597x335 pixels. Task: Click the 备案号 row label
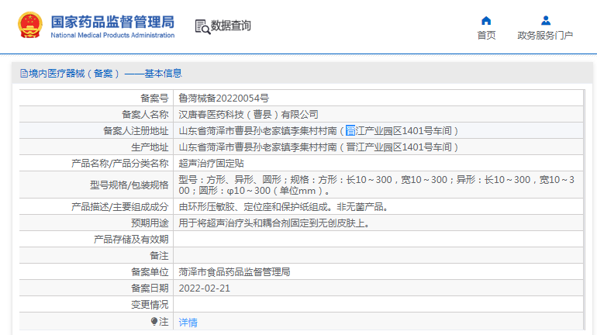[x=154, y=98]
